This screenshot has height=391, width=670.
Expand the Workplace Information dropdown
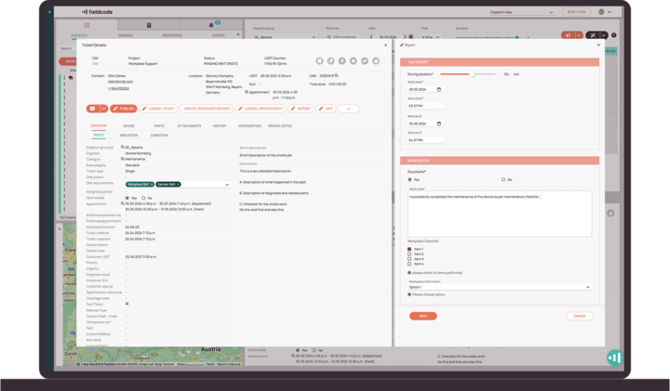pyautogui.click(x=587, y=287)
